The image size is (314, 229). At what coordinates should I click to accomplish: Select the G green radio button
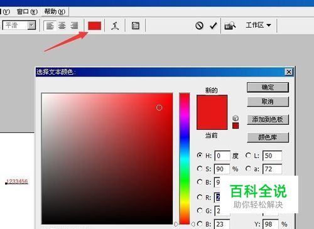[200, 211]
